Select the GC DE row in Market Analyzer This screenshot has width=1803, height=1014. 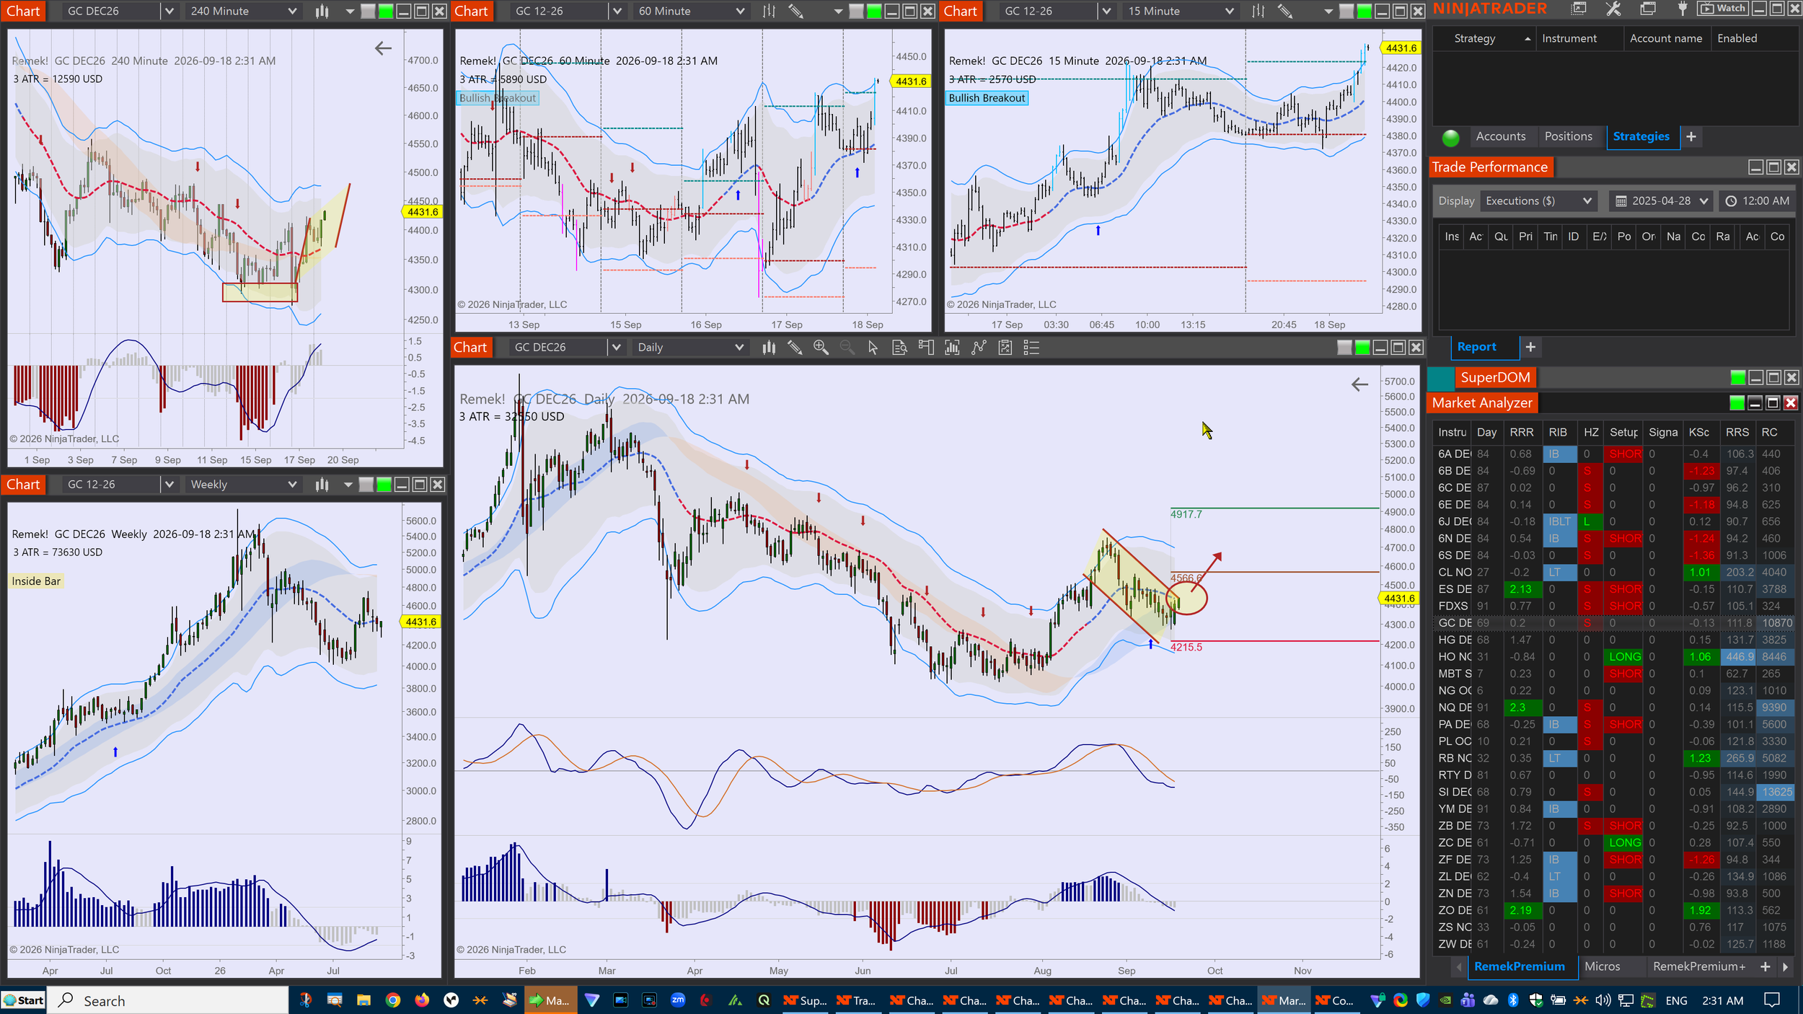click(1613, 622)
